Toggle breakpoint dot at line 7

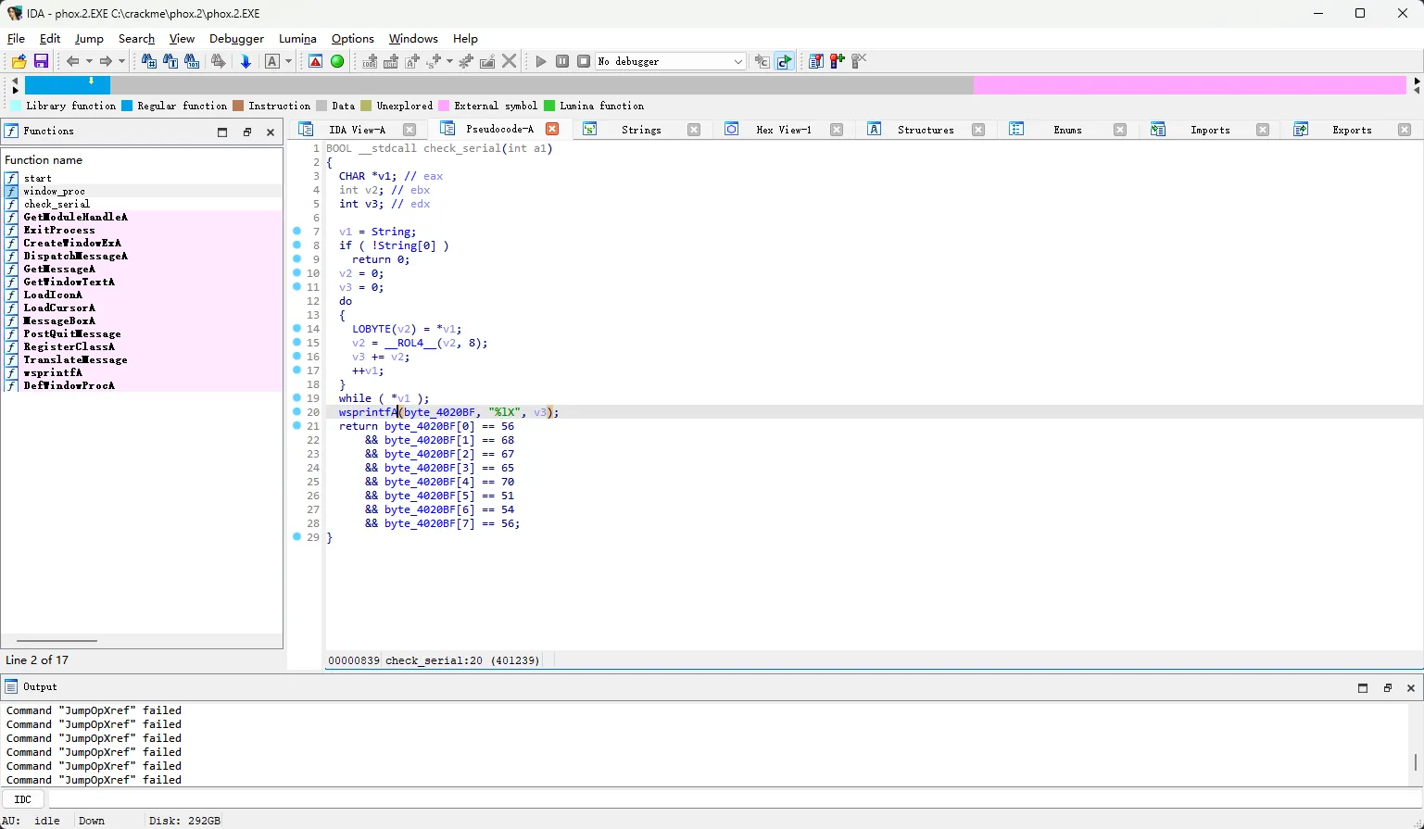(297, 232)
